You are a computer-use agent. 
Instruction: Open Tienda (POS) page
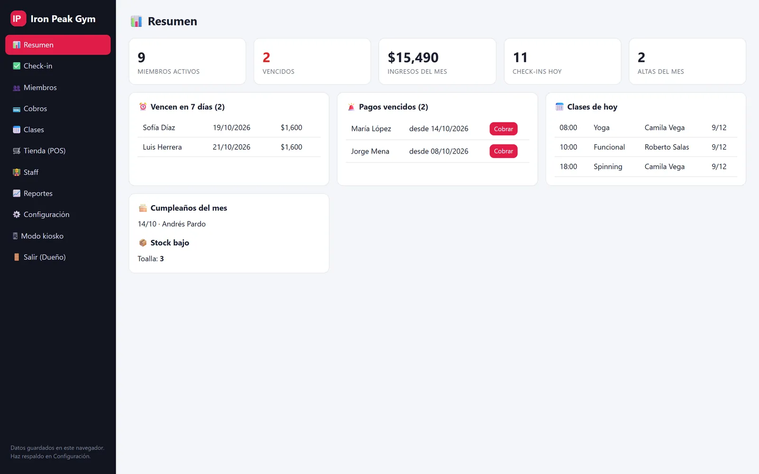(x=58, y=151)
